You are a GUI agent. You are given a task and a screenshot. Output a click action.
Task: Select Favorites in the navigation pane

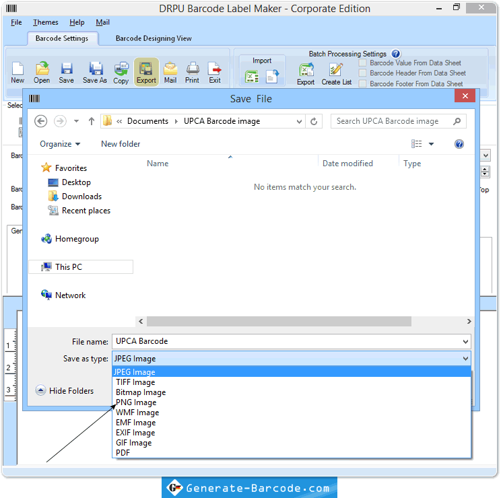click(64, 168)
